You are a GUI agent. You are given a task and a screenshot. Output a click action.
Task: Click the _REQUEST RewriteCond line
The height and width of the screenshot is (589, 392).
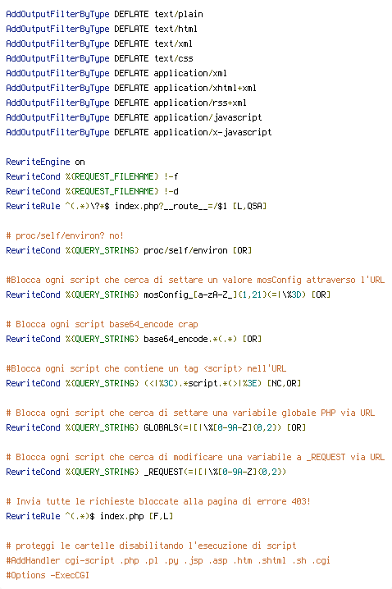146,473
